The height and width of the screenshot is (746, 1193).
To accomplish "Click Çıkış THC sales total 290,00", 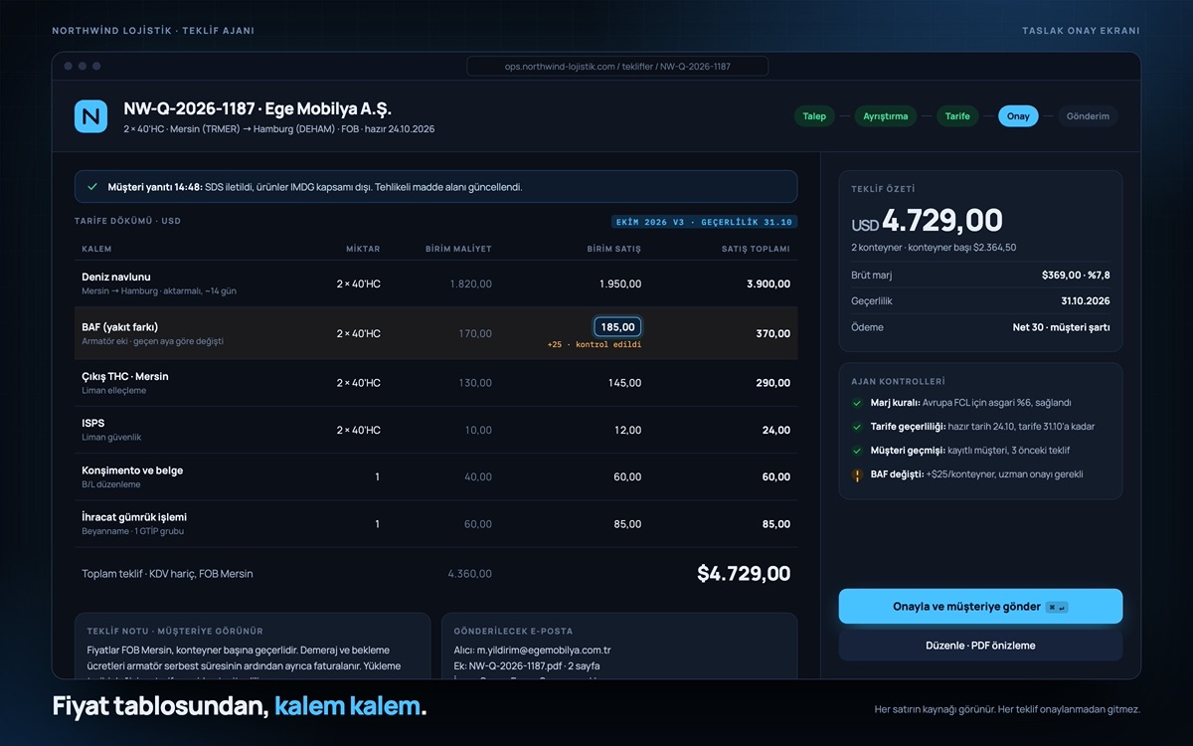I will [x=772, y=383].
